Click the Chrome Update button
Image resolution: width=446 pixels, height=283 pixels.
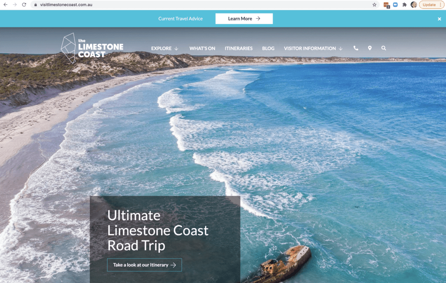click(x=432, y=4)
